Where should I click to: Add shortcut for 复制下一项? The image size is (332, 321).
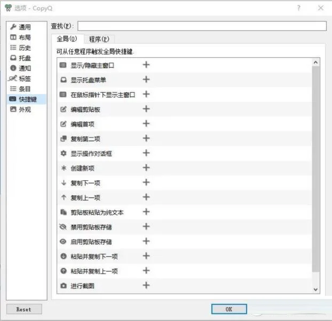[146, 182]
